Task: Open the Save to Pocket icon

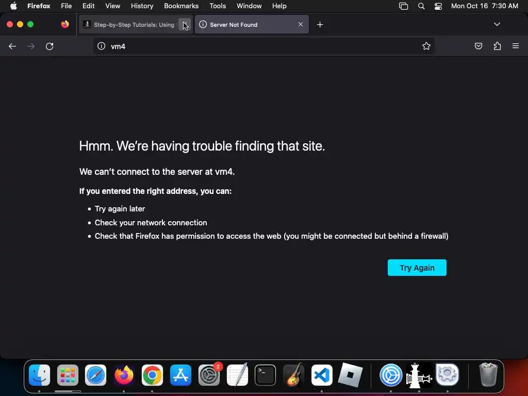Action: click(478, 46)
